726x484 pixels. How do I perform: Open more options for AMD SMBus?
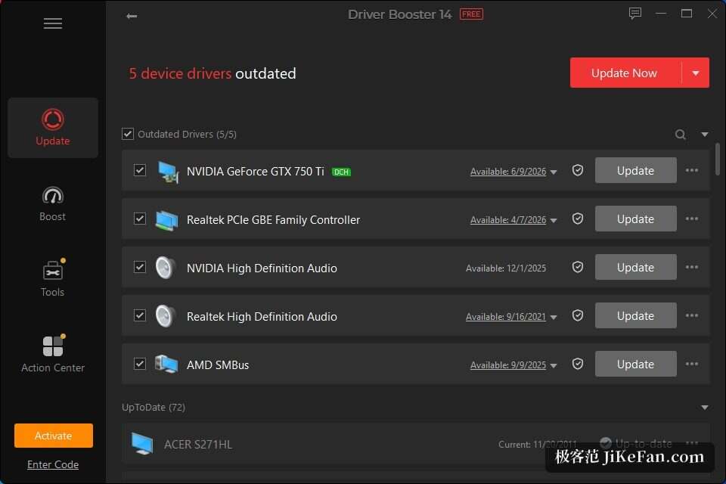(692, 364)
